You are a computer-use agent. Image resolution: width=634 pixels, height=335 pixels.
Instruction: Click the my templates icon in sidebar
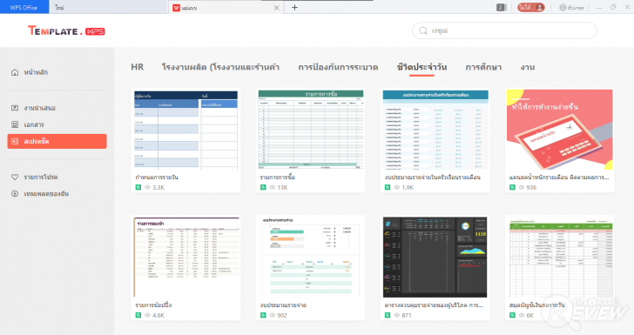pos(15,193)
